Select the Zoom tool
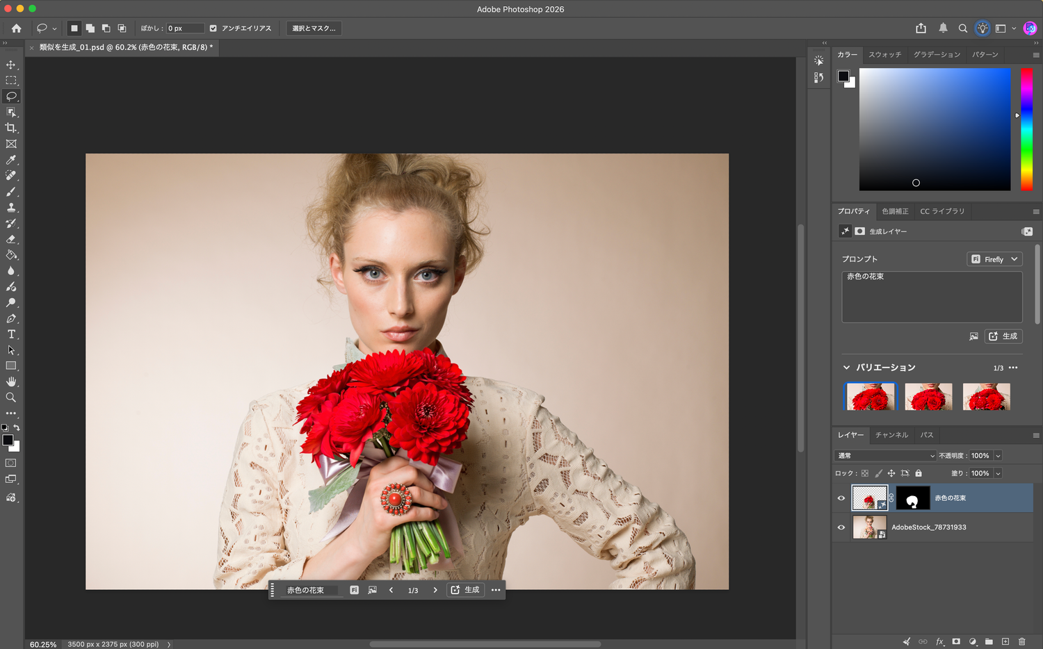This screenshot has height=649, width=1043. tap(11, 397)
